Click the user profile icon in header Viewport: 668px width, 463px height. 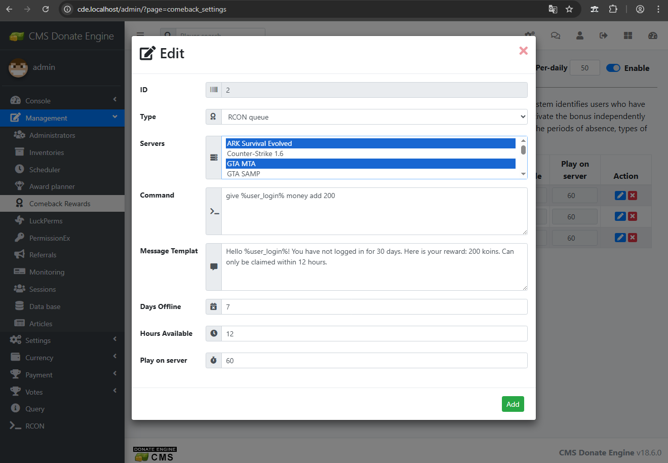[x=579, y=35]
